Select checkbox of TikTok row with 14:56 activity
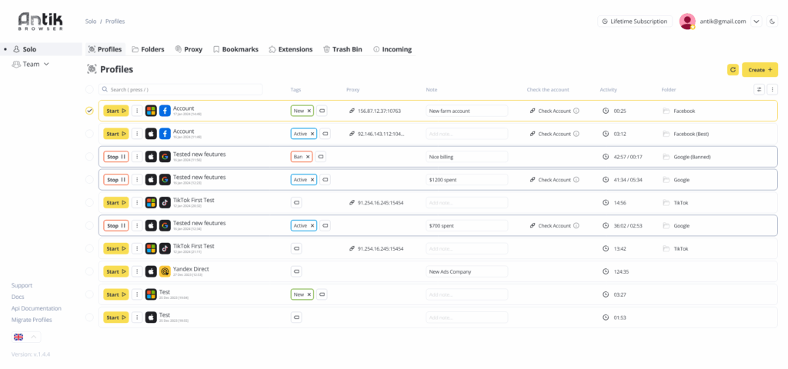Screen dimensions: 788x369 [x=89, y=203]
